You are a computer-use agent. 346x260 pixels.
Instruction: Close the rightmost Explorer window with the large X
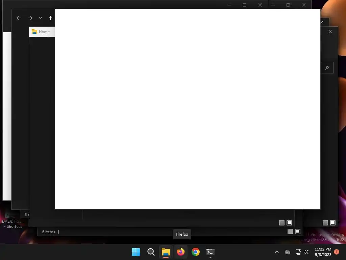330,31
